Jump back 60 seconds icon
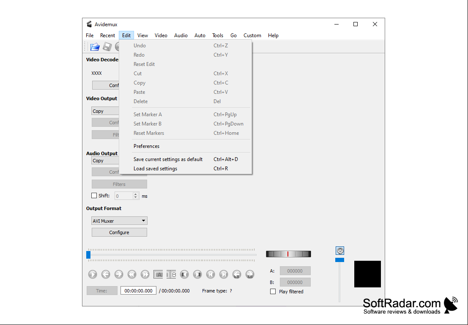Image resolution: width=468 pixels, height=325 pixels. click(x=237, y=274)
